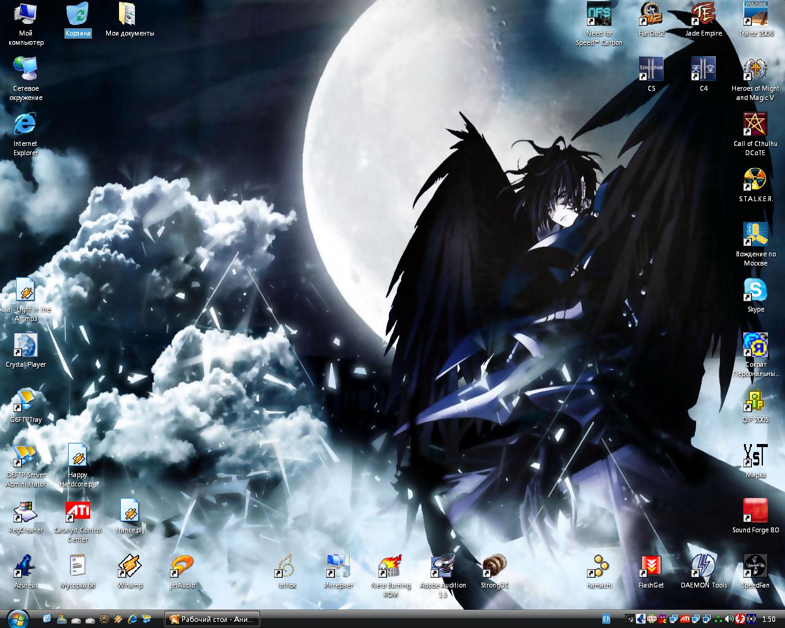Select the Happy Hardcore.pls playlist file
This screenshot has width=785, height=628.
click(x=78, y=466)
